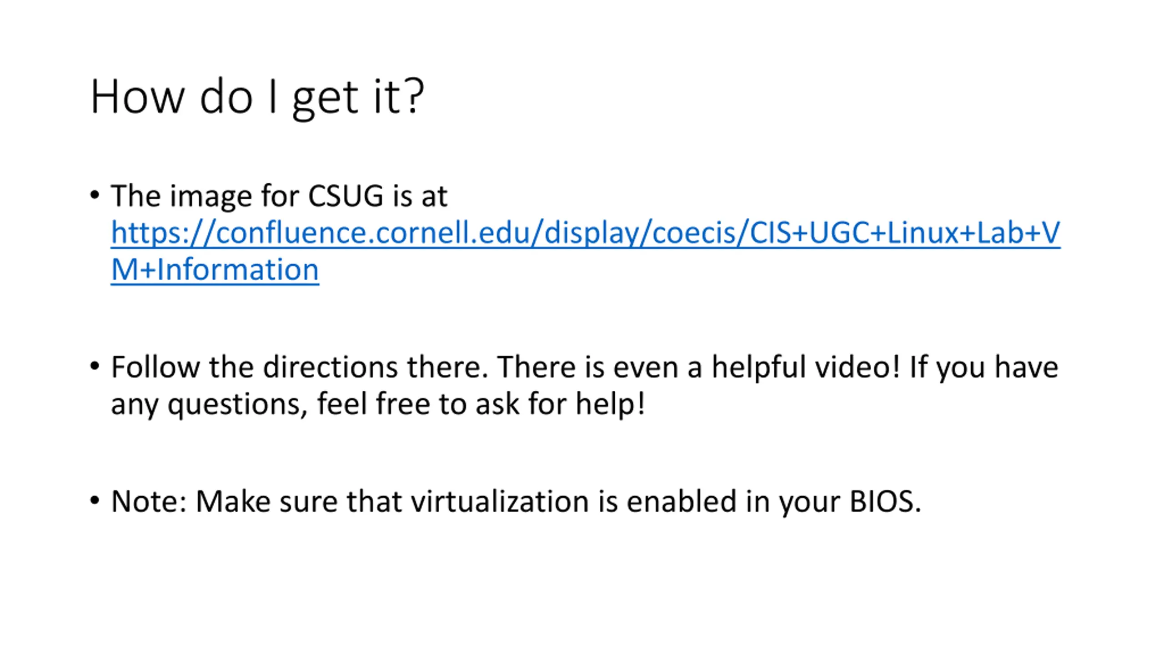Click the text "feel free to ask for help!"
Image resolution: width=1164 pixels, height=655 pixels.
(481, 404)
